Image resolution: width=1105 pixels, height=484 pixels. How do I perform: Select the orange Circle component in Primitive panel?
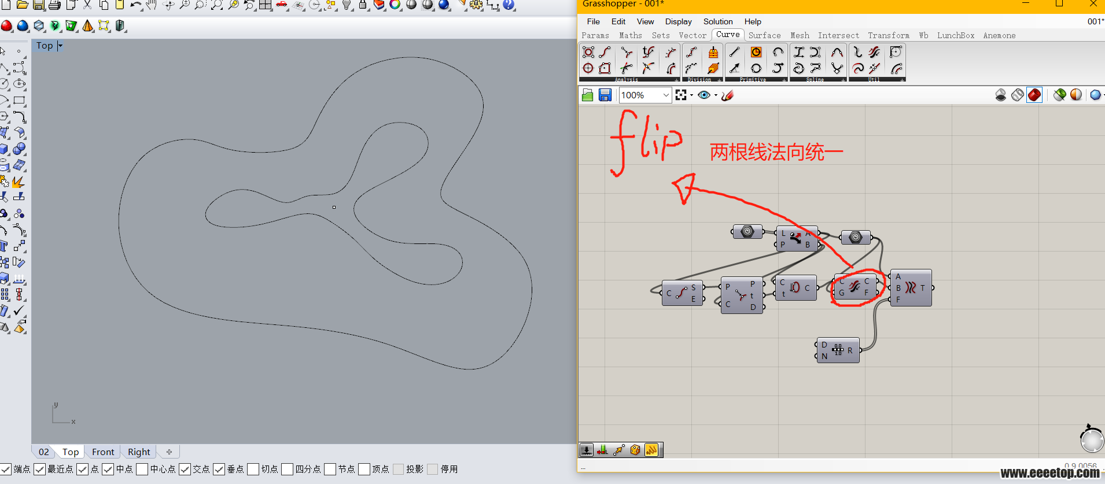[x=756, y=52]
